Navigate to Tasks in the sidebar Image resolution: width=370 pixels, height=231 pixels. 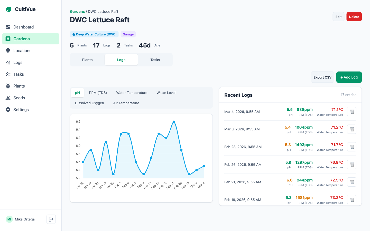pos(18,74)
